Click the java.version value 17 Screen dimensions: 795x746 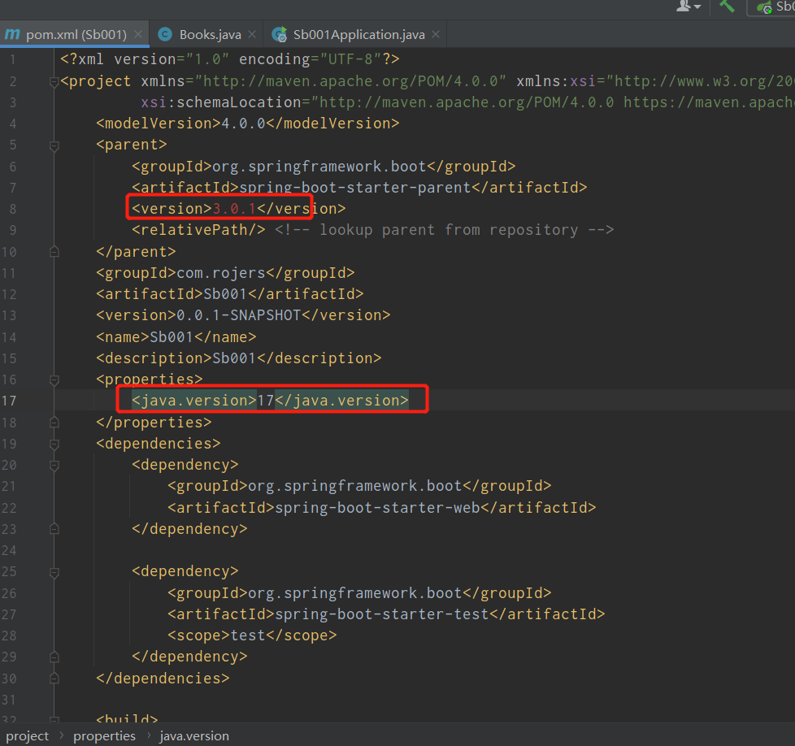click(265, 401)
